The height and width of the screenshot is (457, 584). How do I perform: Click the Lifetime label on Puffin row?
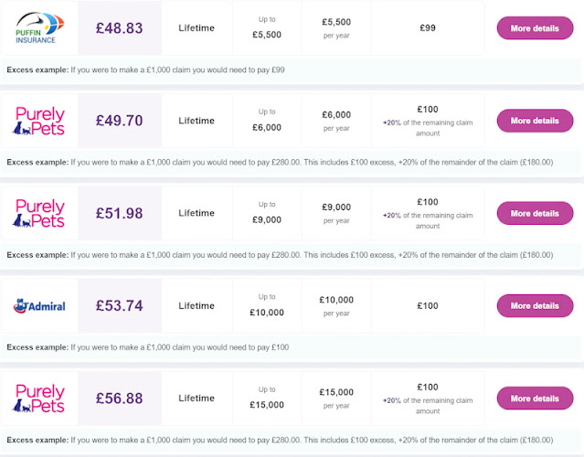pyautogui.click(x=196, y=28)
